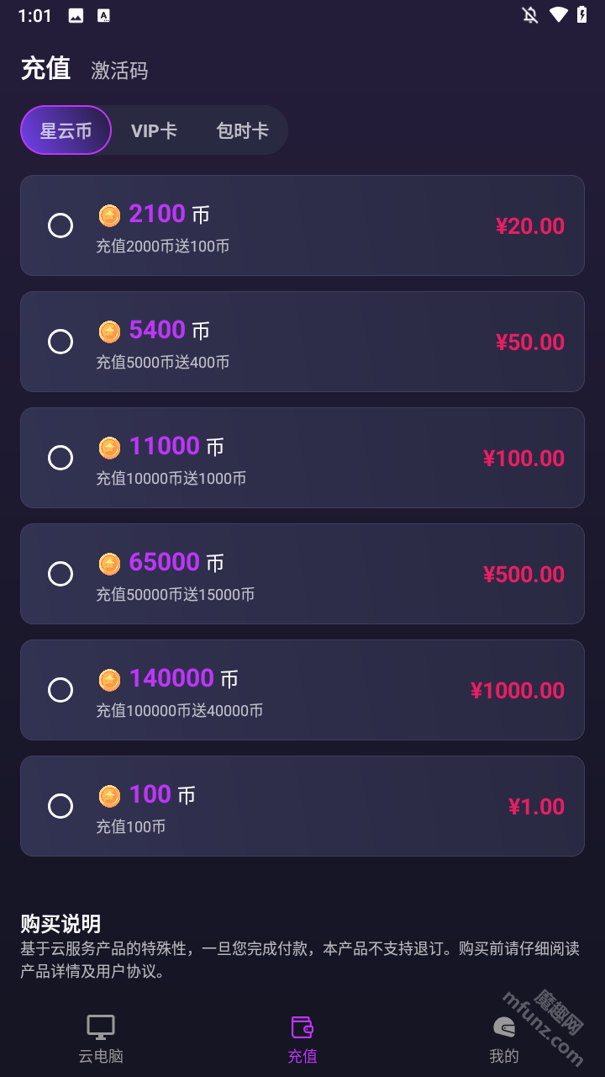The image size is (605, 1077).
Task: Choose the 140000 币 radio option
Action: (60, 690)
